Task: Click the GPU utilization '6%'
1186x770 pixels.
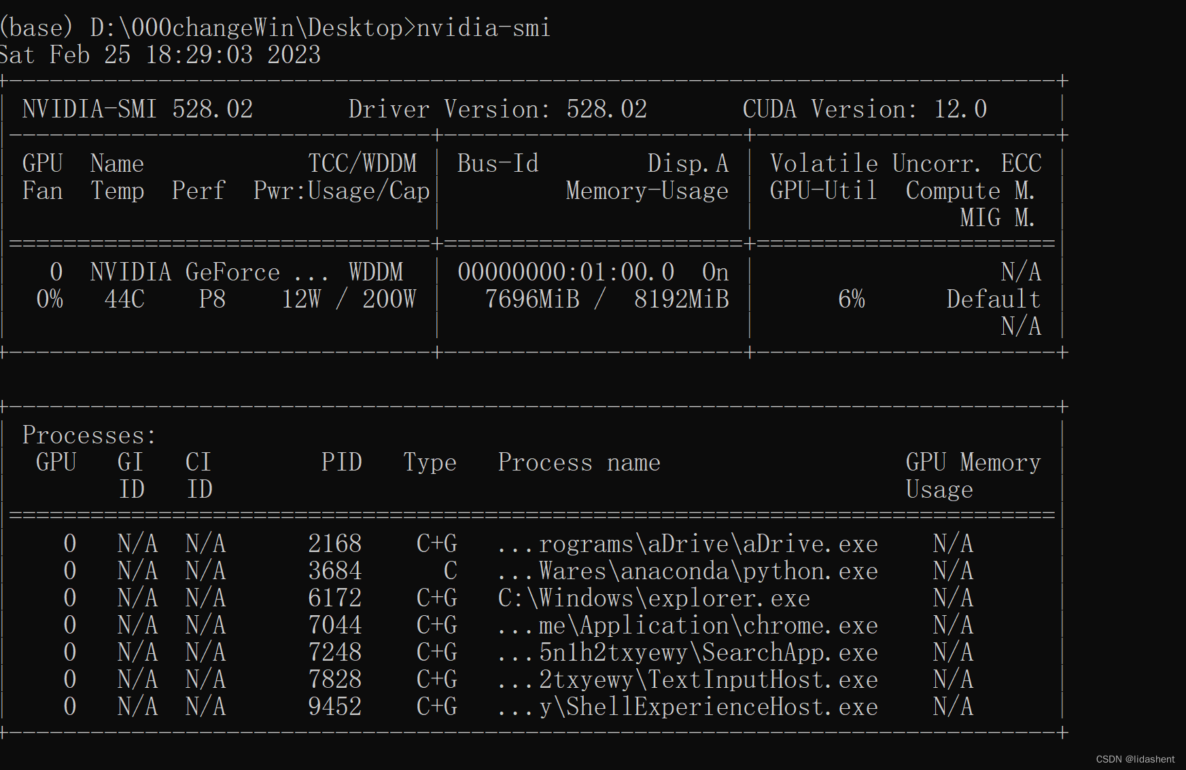Action: click(851, 299)
